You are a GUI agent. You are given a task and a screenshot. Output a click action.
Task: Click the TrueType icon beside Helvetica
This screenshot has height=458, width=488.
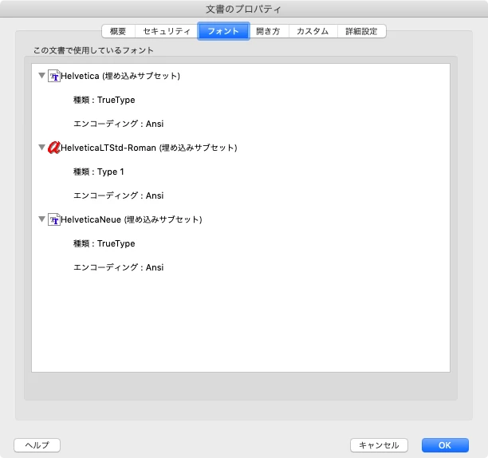(54, 76)
